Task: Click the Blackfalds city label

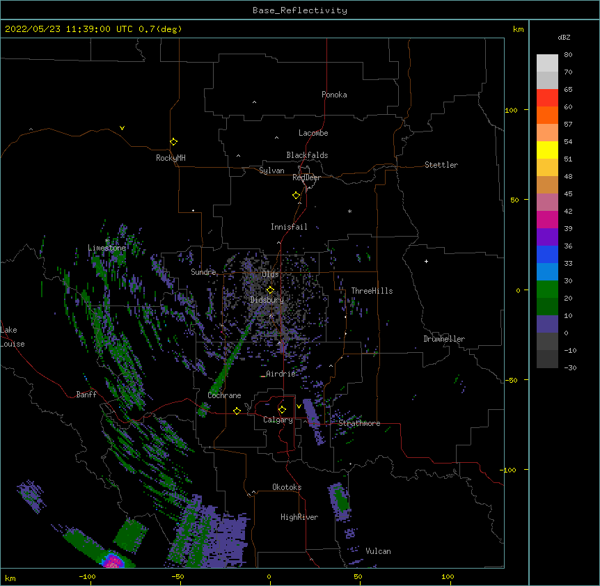Action: click(307, 155)
